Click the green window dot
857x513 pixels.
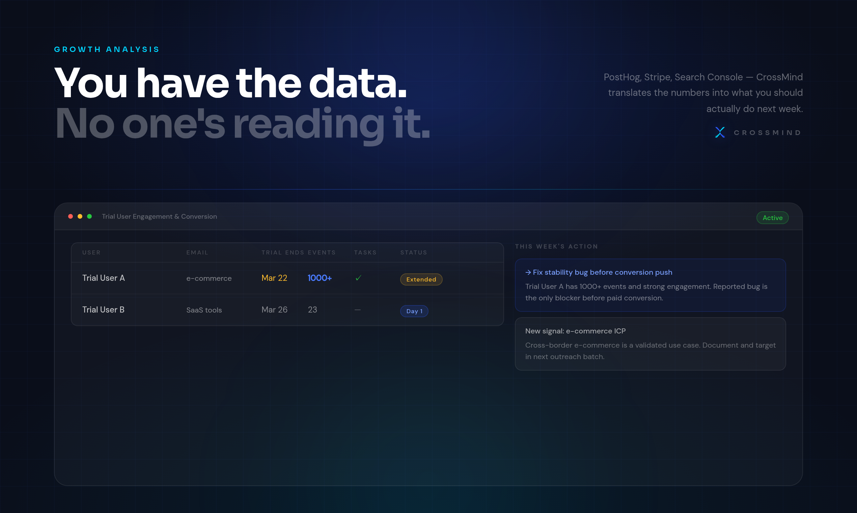89,216
